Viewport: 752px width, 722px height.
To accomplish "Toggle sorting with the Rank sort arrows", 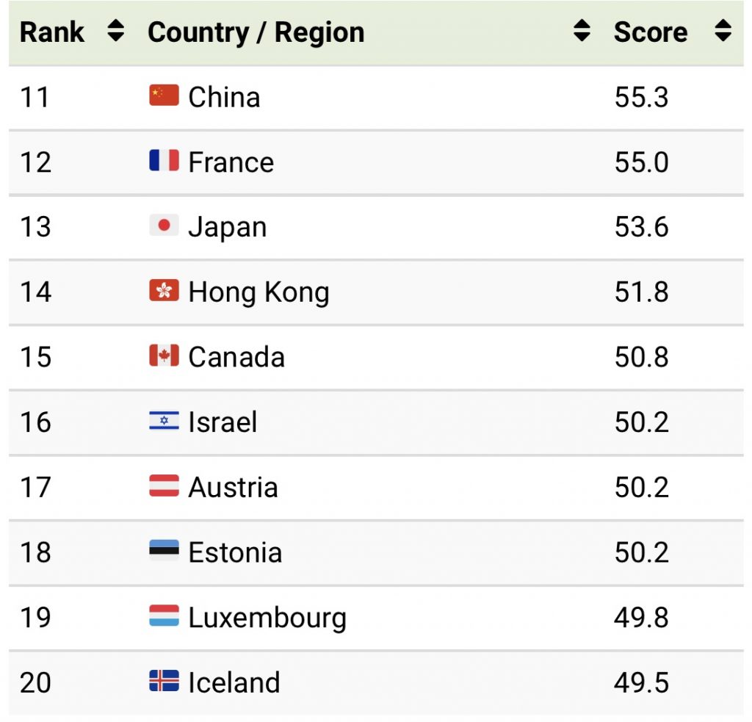I will (115, 32).
